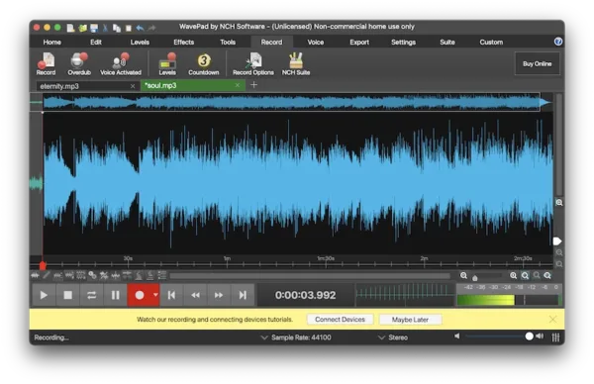Save the file with the floppy icon
Viewport: 594px width, 384px height.
94,28
